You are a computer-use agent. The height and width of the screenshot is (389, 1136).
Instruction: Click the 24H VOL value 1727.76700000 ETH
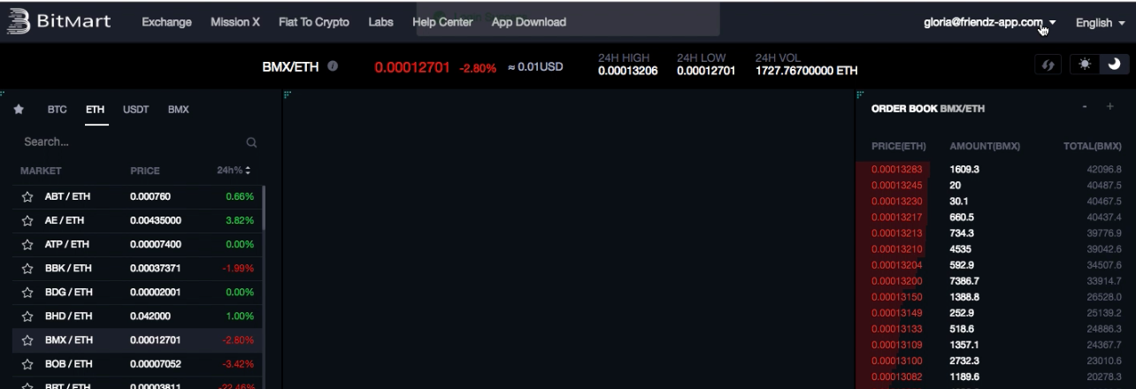pos(806,72)
